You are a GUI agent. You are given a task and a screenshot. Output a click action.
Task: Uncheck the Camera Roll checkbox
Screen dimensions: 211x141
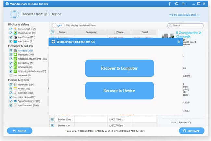pos(11,29)
